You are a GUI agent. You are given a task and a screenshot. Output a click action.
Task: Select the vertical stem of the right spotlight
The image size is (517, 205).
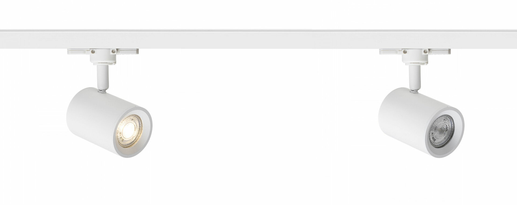[x=414, y=77]
